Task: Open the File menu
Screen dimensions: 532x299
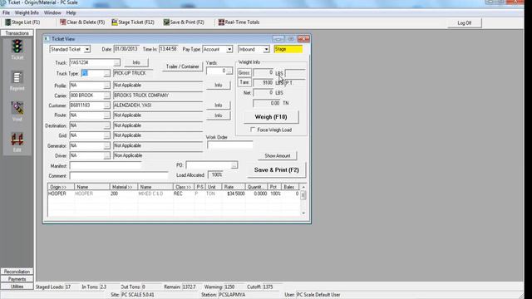Action: [x=6, y=13]
